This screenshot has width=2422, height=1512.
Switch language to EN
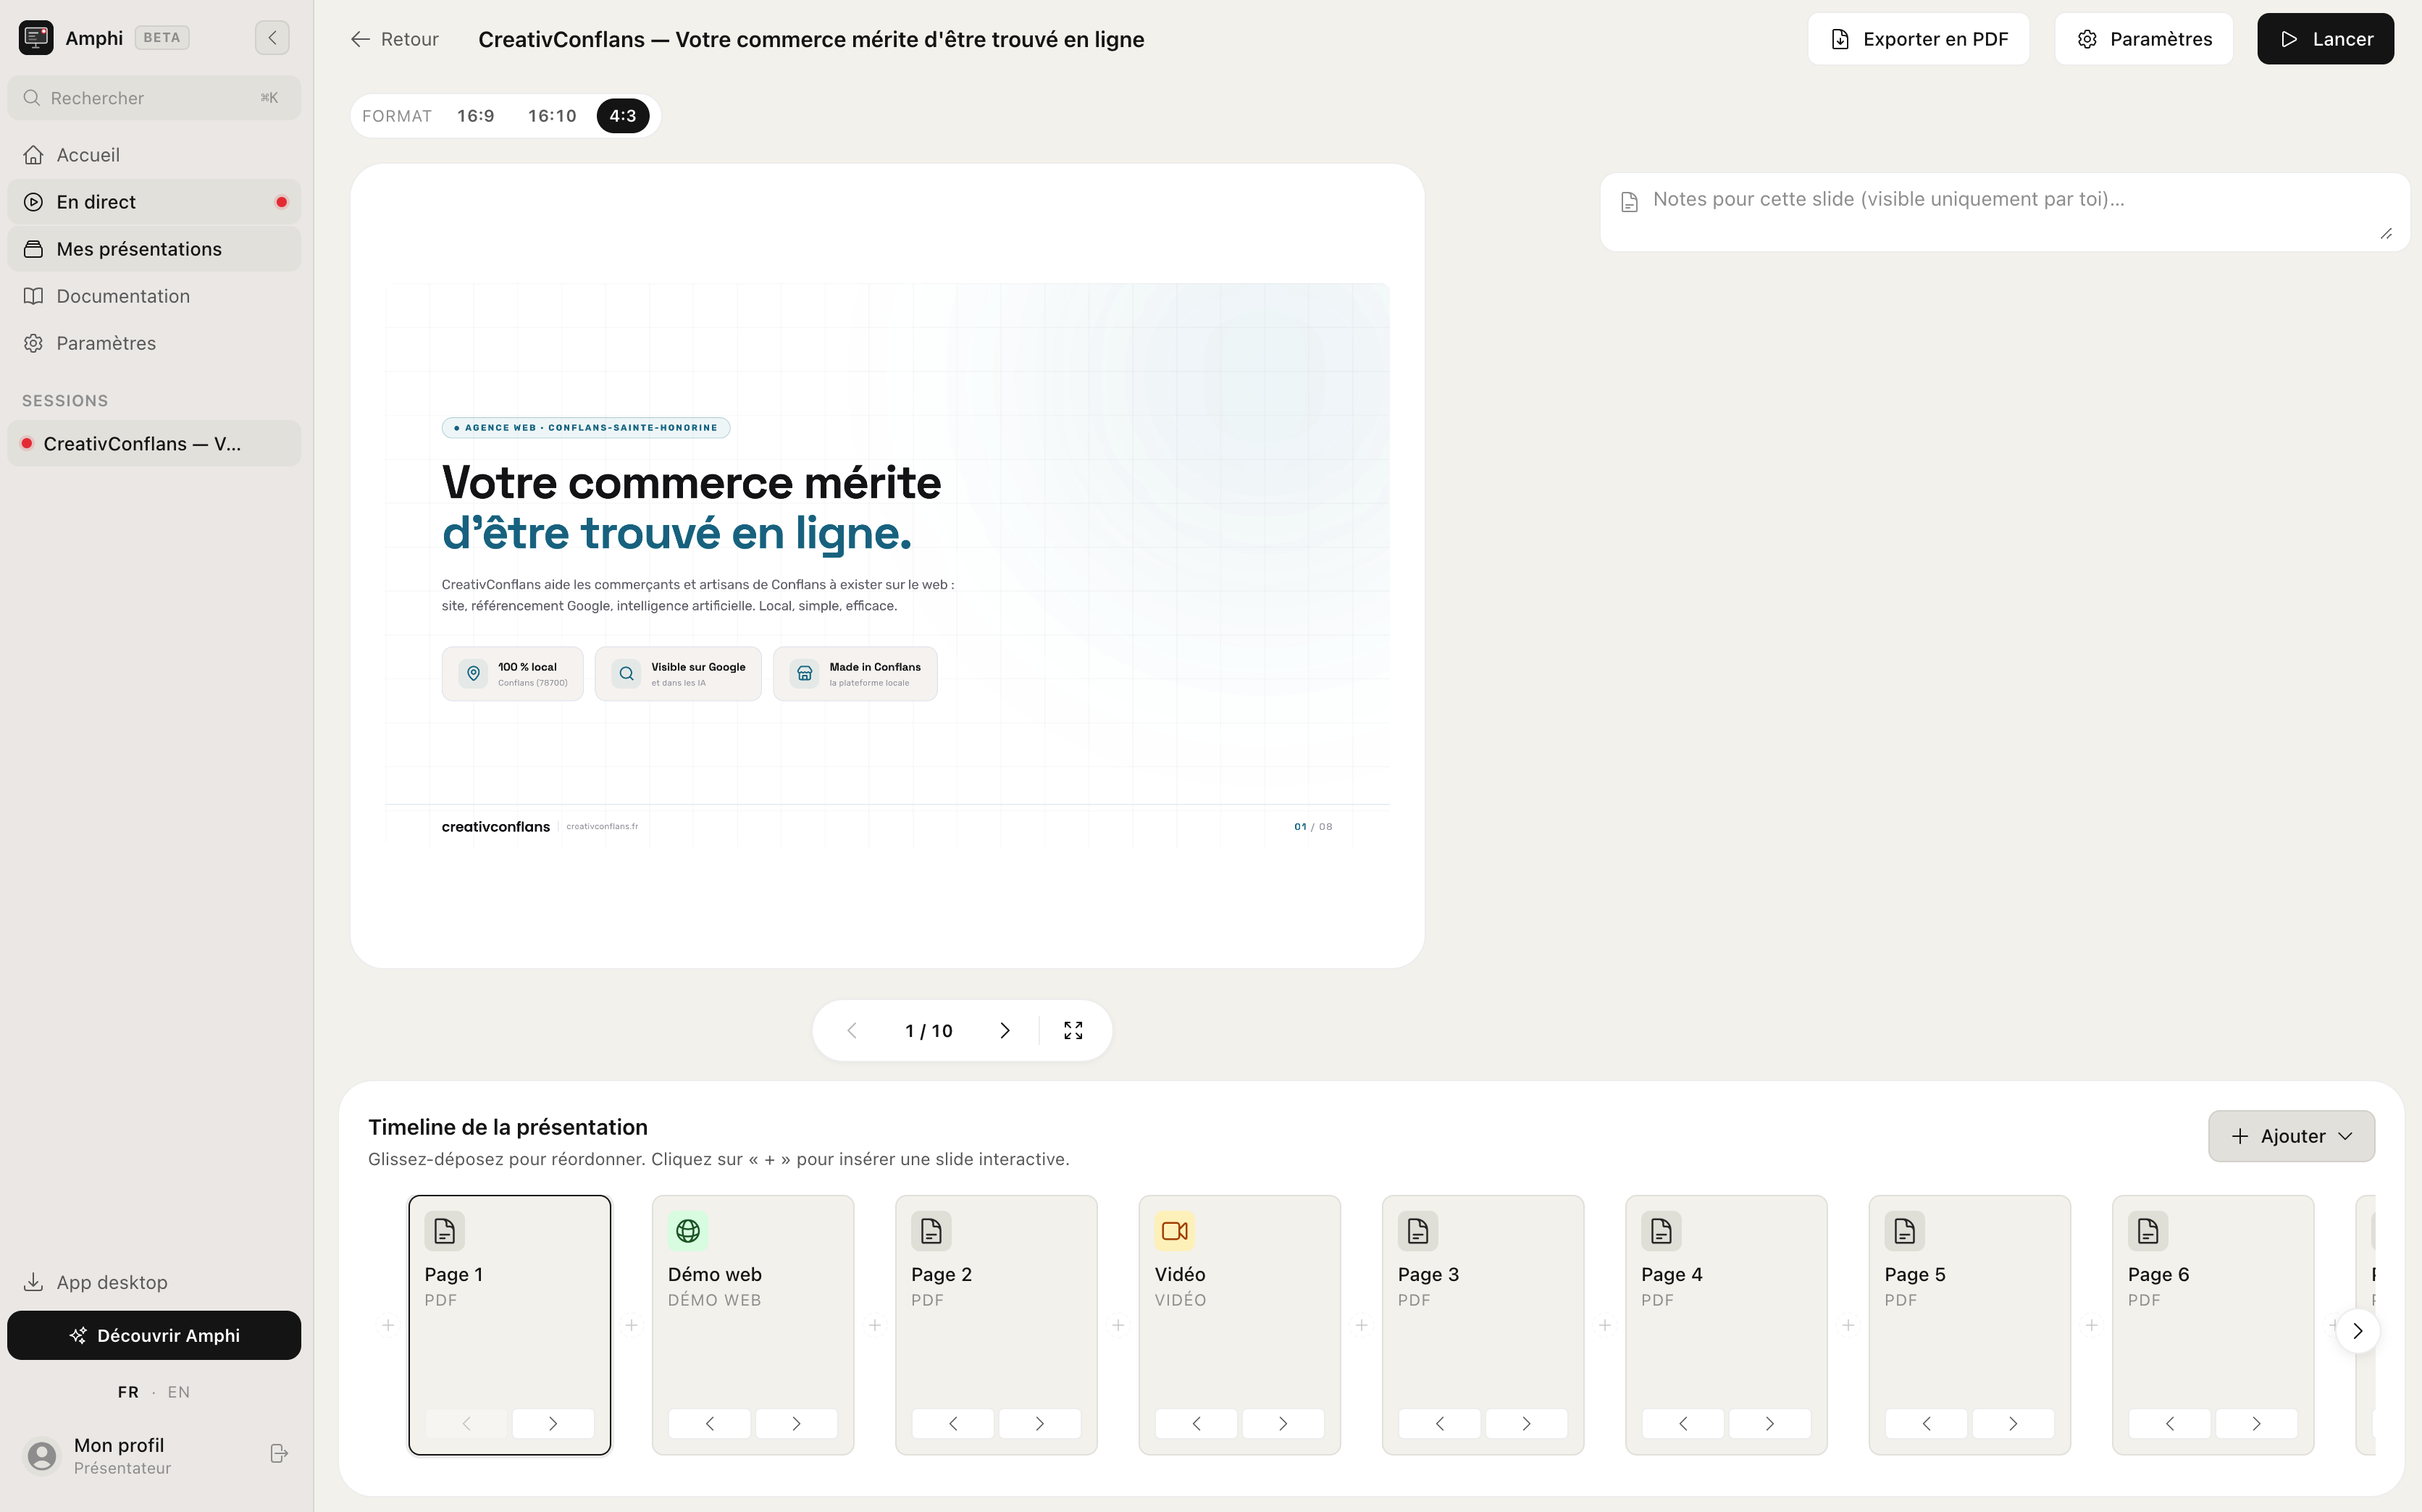pyautogui.click(x=178, y=1392)
